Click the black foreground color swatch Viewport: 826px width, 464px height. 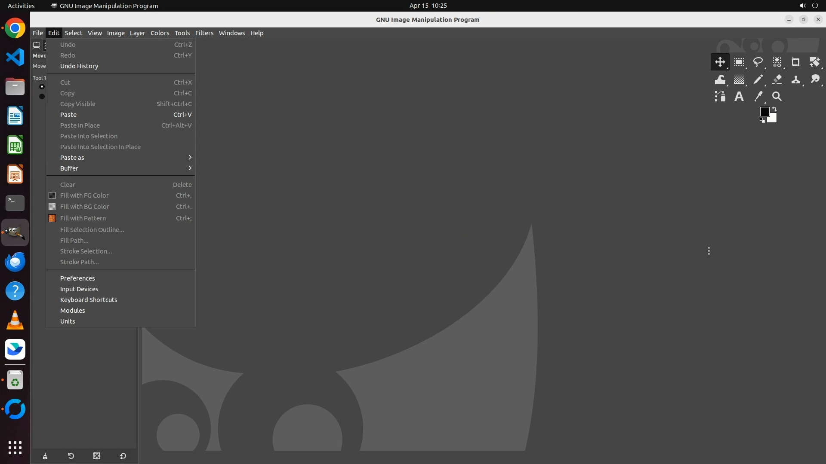coord(764,112)
